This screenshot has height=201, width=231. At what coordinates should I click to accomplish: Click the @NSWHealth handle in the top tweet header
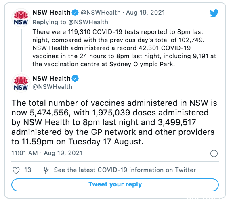[101, 13]
